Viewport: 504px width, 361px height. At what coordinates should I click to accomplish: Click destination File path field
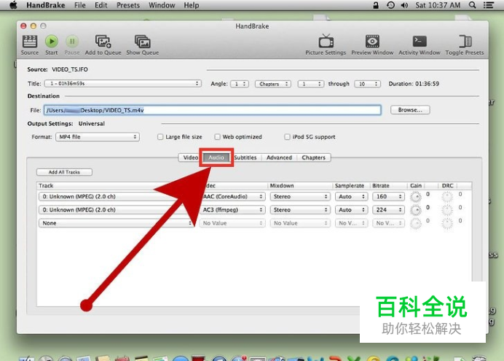coord(213,110)
